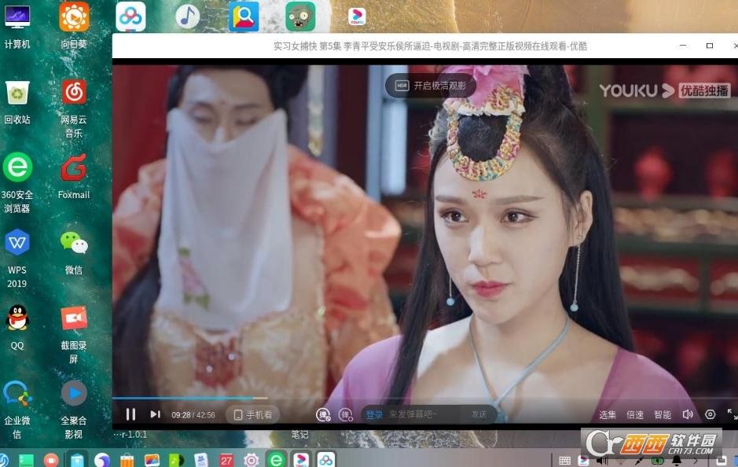This screenshot has height=467, width=738.
Task: Open the music note desktop icon
Action: [x=187, y=17]
